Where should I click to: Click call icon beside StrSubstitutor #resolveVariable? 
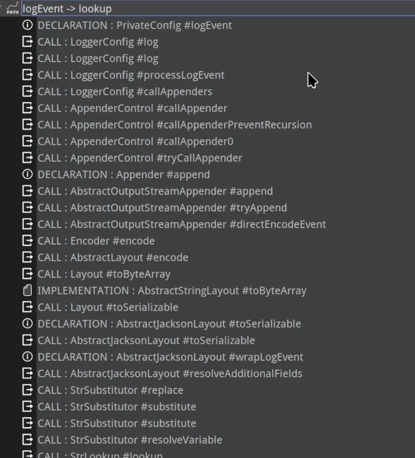[x=28, y=440]
